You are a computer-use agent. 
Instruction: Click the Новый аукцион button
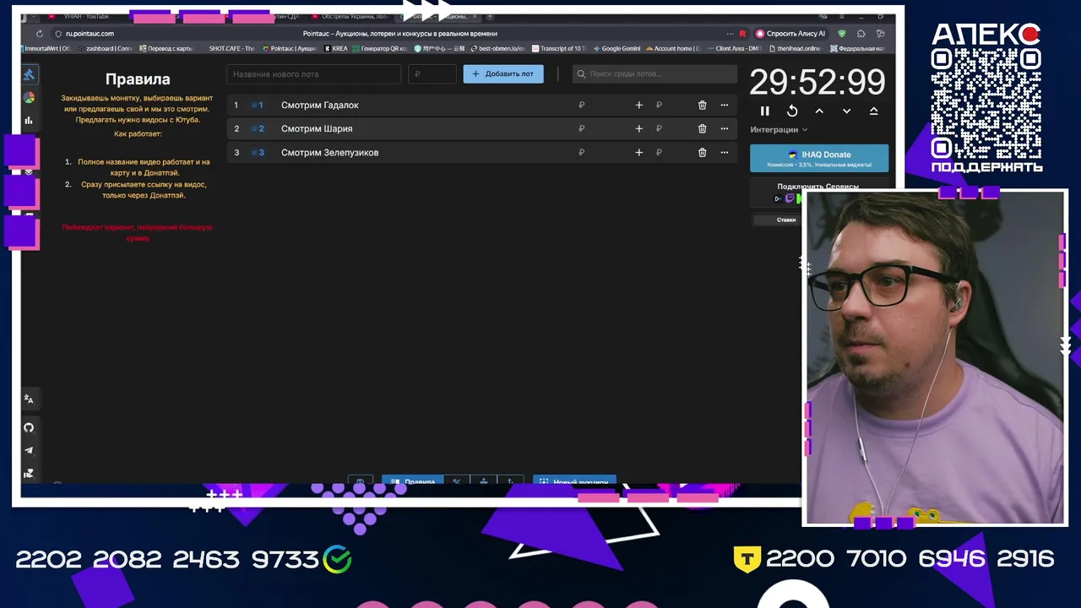coord(574,480)
